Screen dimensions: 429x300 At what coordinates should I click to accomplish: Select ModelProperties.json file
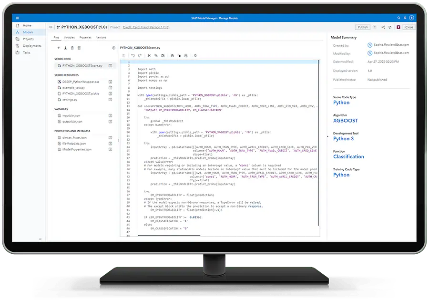pyautogui.click(x=77, y=149)
